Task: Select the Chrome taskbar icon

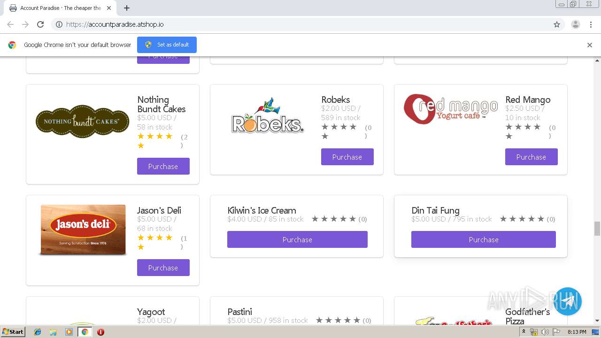Action: [85, 332]
